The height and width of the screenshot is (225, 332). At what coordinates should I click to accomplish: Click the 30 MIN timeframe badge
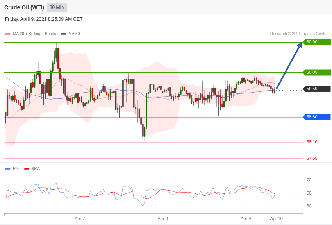point(57,7)
